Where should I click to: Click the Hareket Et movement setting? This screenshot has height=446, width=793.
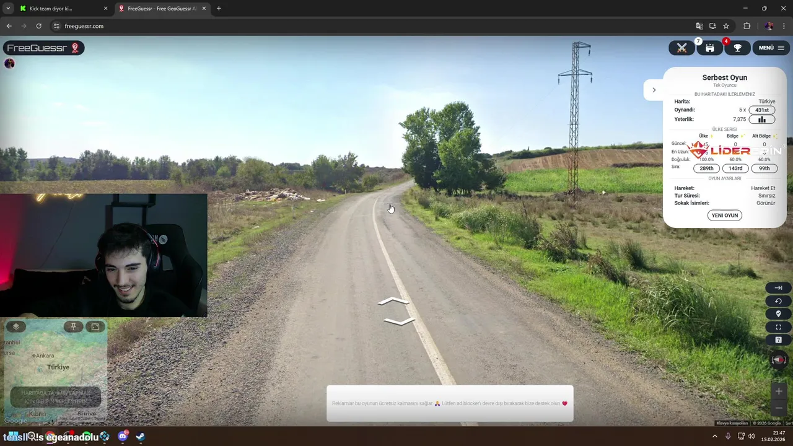[763, 188]
